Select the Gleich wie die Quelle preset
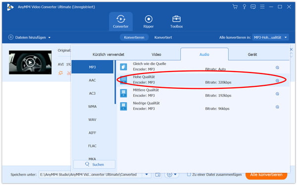This screenshot has height=185, width=297. [203, 67]
